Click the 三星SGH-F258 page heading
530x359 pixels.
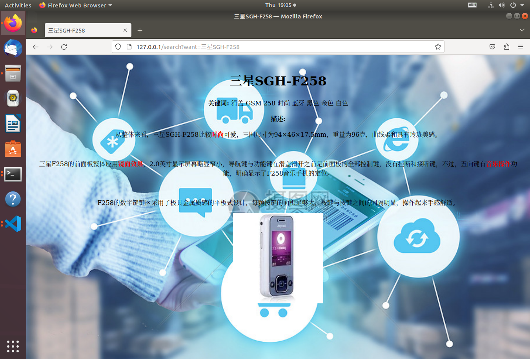click(278, 81)
